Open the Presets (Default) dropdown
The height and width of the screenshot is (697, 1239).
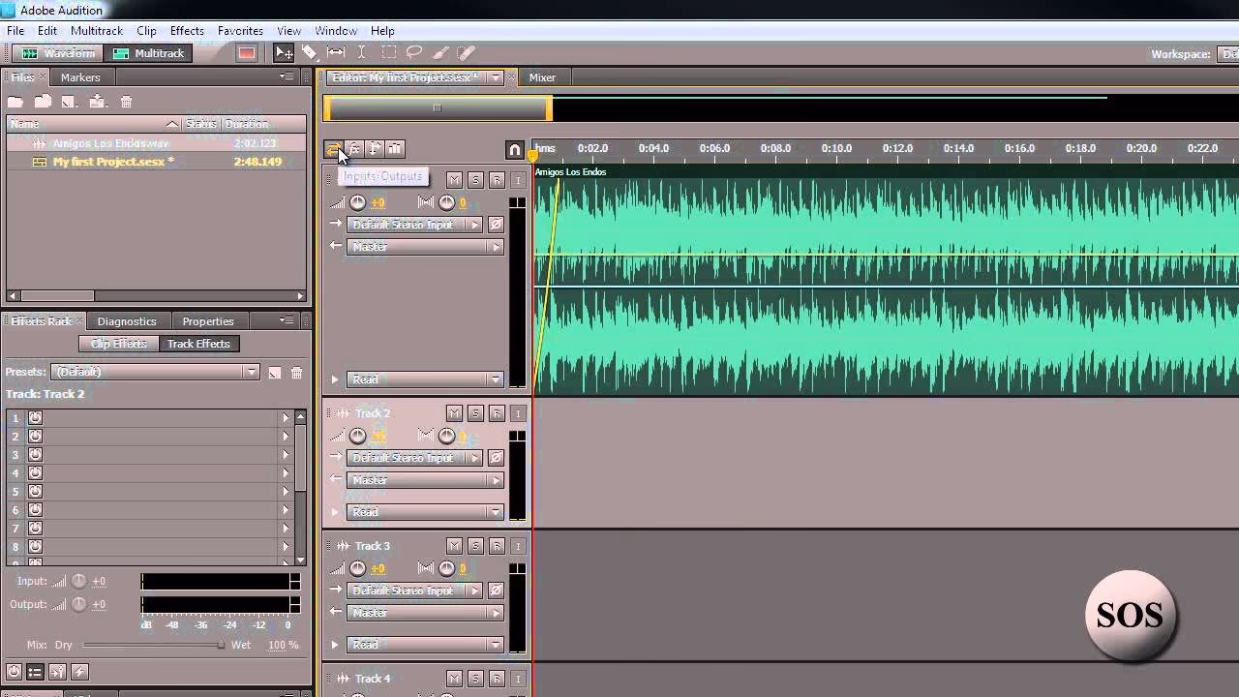[x=155, y=372]
